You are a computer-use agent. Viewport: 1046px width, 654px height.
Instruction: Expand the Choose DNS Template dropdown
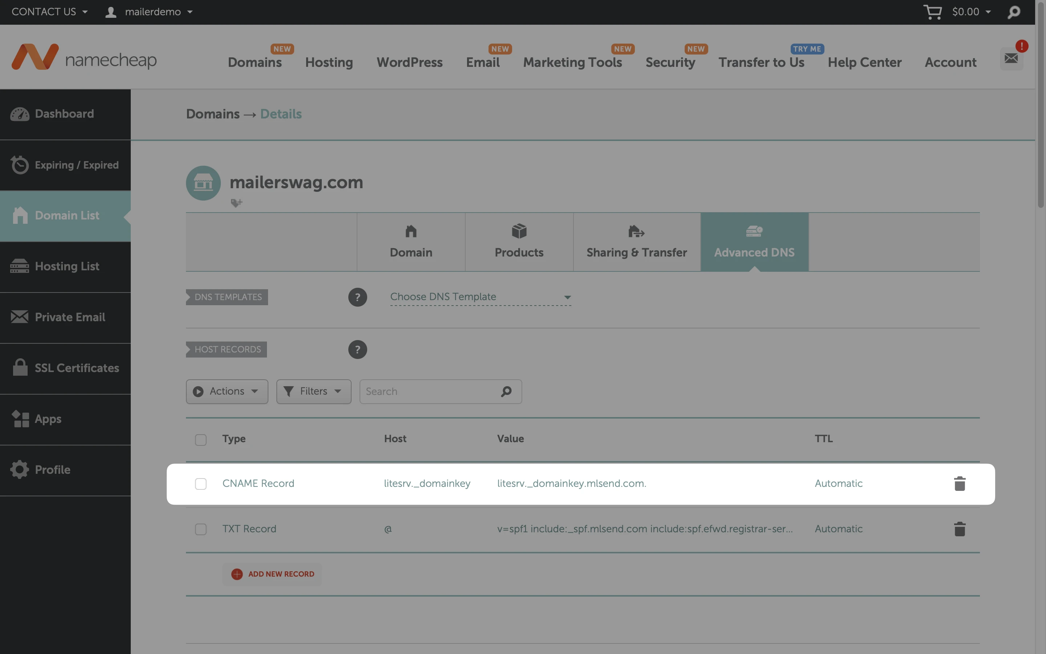click(x=480, y=297)
